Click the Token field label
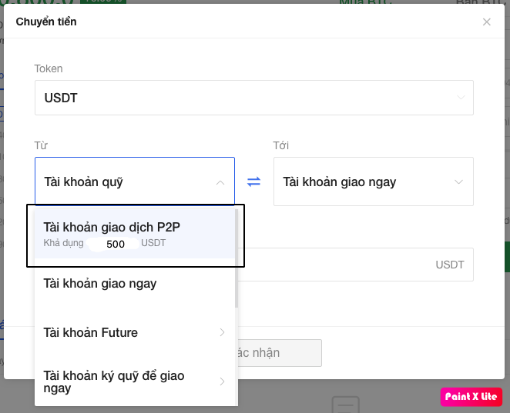This screenshot has height=413, width=510. coord(49,68)
